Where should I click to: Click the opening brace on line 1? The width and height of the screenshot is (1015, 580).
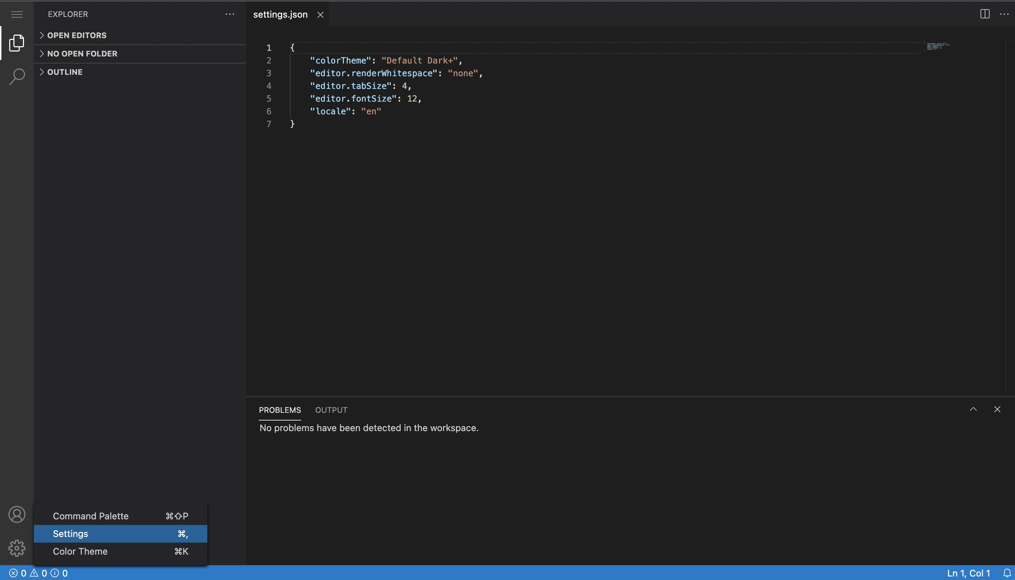(292, 47)
